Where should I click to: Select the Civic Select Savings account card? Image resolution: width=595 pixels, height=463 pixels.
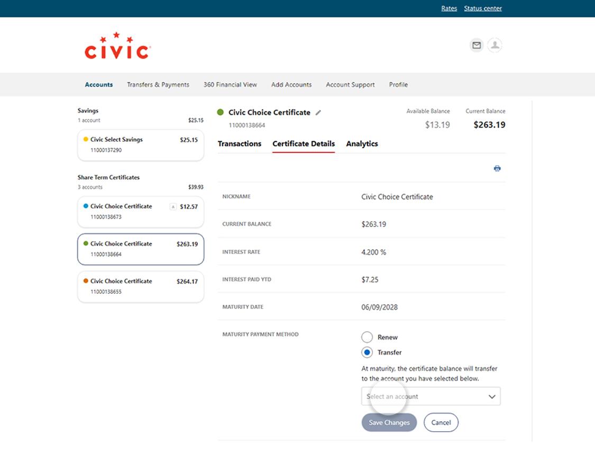pyautogui.click(x=140, y=143)
